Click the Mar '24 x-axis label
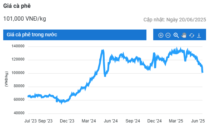 point(89,121)
